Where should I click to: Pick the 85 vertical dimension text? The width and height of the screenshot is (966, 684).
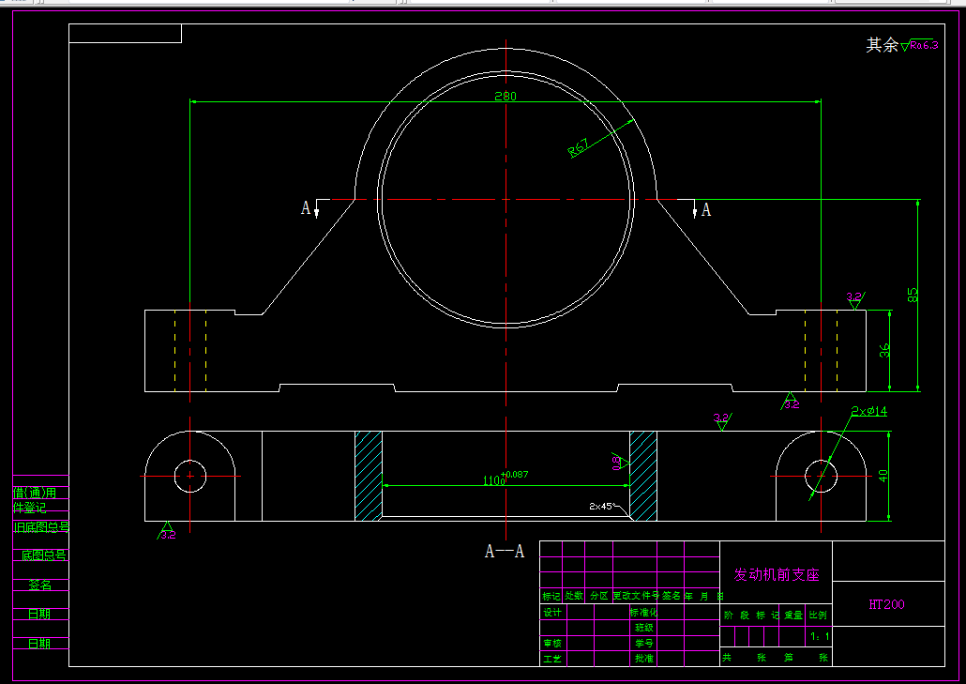point(913,296)
